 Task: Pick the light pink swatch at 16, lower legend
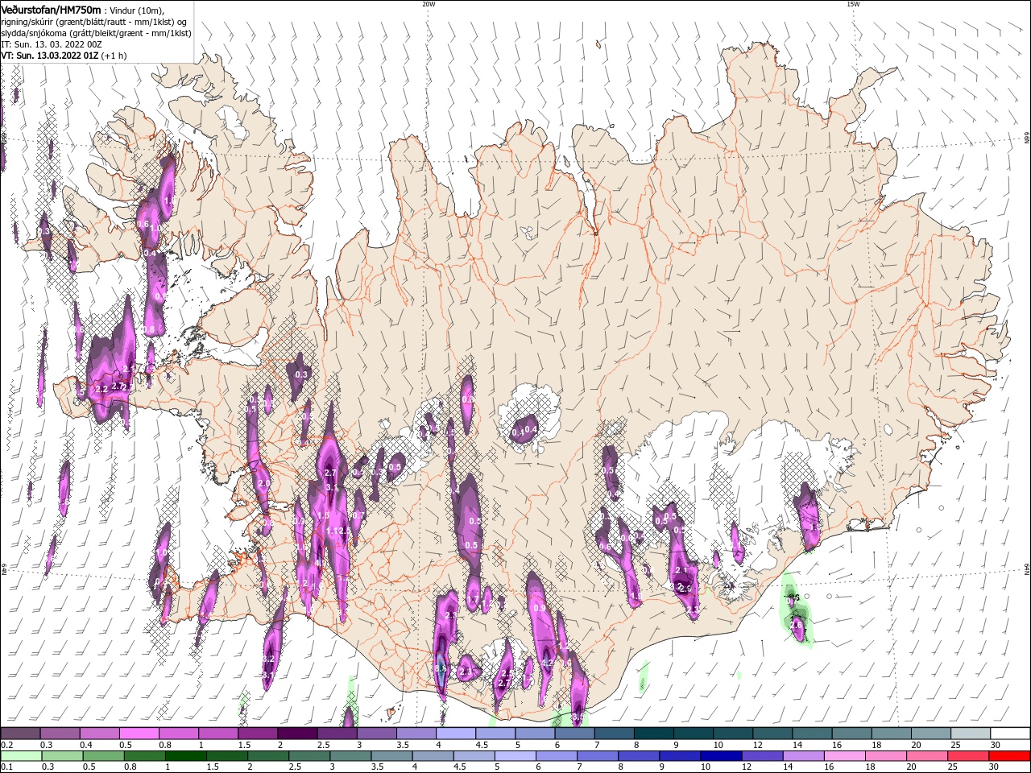tap(843, 756)
